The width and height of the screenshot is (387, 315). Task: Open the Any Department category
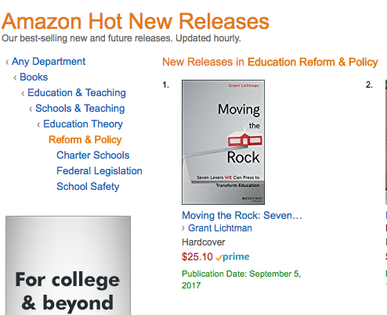coord(49,62)
